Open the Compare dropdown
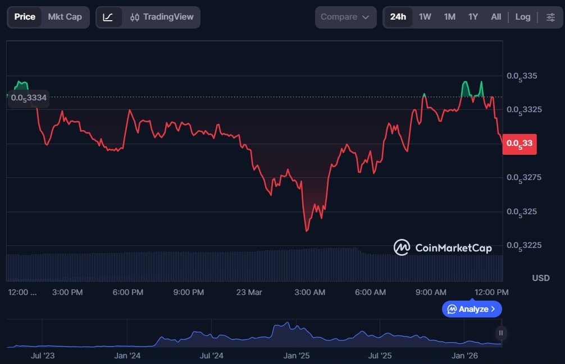This screenshot has height=364, width=565. [345, 17]
